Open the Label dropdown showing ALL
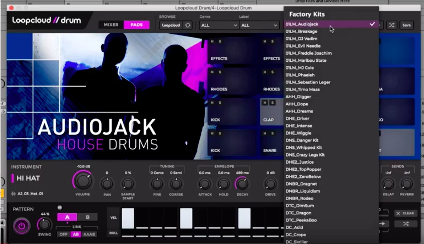424x244 pixels. pos(259,25)
